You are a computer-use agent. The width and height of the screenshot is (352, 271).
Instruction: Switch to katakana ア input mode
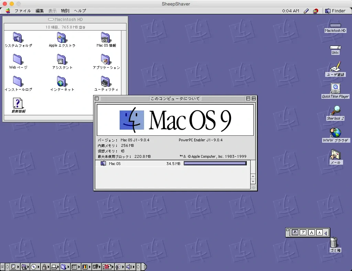click(x=303, y=232)
